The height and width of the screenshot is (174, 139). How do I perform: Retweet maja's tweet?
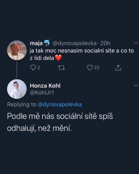[x=62, y=68]
